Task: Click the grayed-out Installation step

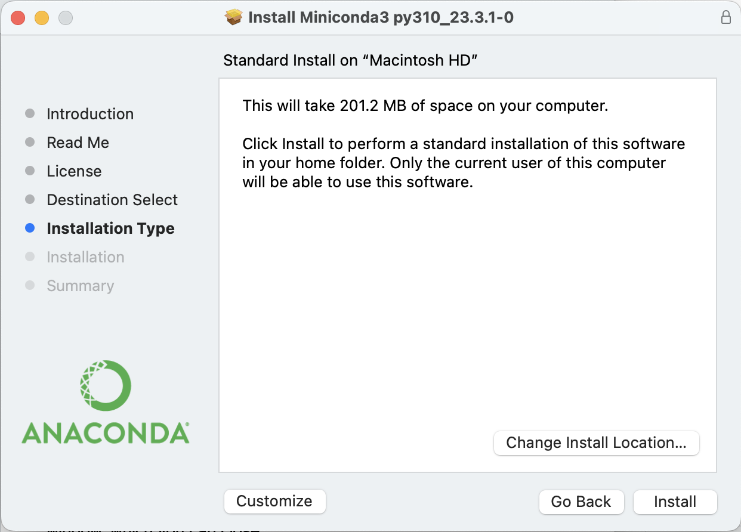Action: point(85,256)
